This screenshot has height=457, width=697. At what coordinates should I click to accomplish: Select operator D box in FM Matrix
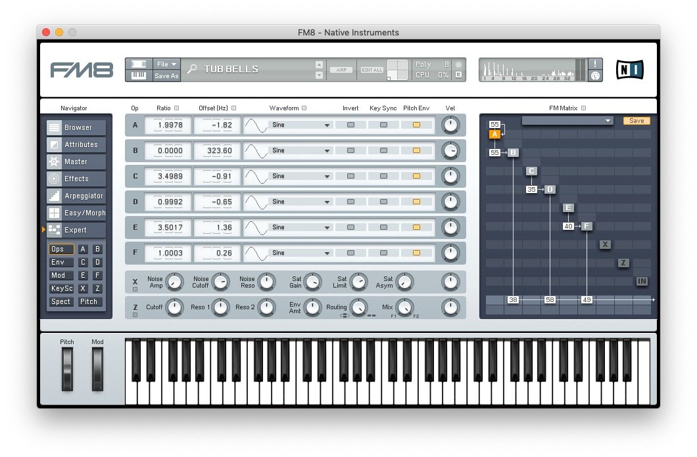coord(550,190)
